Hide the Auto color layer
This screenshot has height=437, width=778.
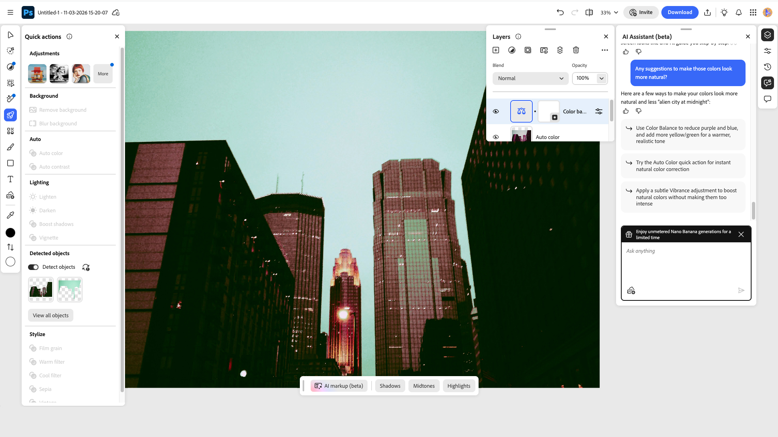[496, 137]
